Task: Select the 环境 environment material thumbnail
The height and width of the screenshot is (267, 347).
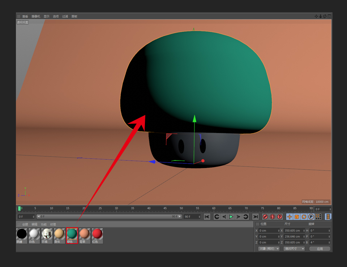Action: click(47, 234)
